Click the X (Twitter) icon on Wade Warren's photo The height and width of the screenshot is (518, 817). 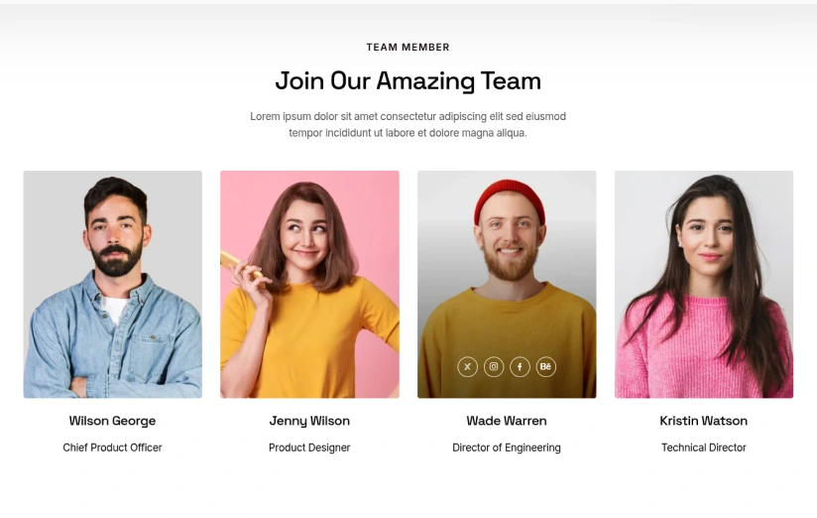(467, 367)
